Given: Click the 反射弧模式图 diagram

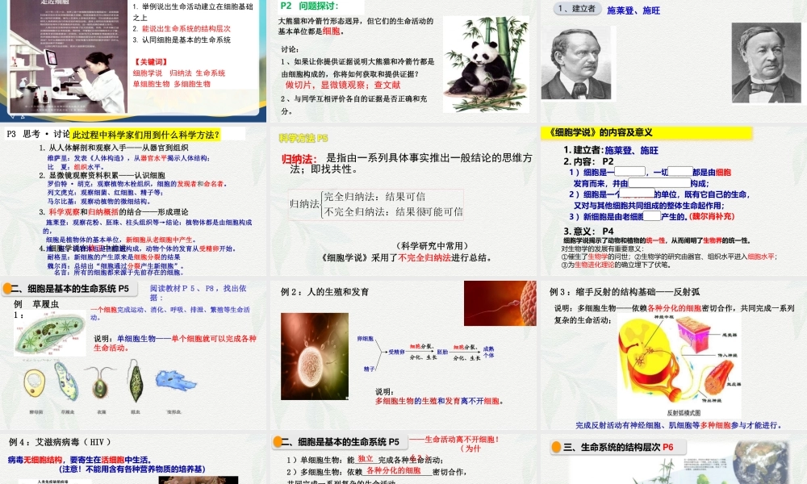Looking at the screenshot, I should pos(679,366).
